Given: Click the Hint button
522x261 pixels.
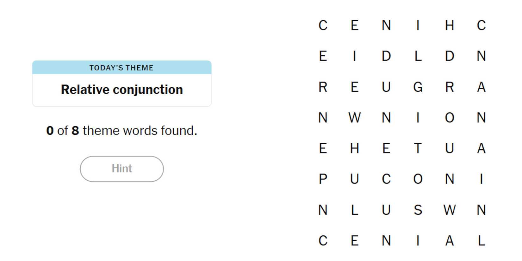Looking at the screenshot, I should pos(122,169).
